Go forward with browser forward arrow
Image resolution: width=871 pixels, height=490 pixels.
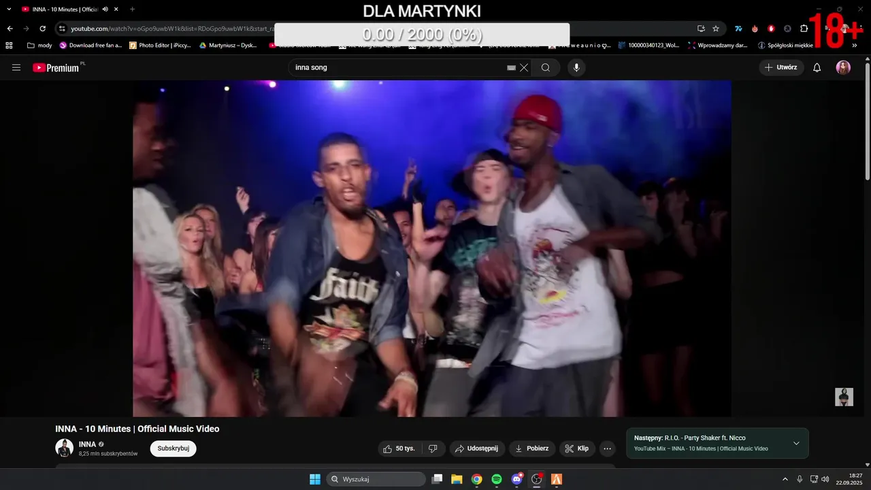pyautogui.click(x=26, y=29)
